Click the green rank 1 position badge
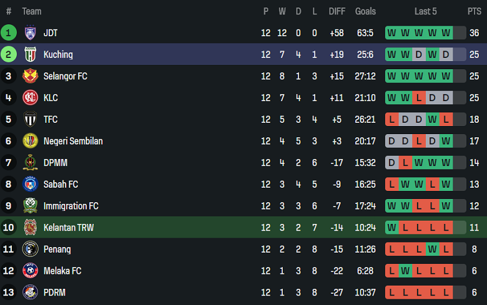Viewport: 487px width, 305px height. pos(9,33)
